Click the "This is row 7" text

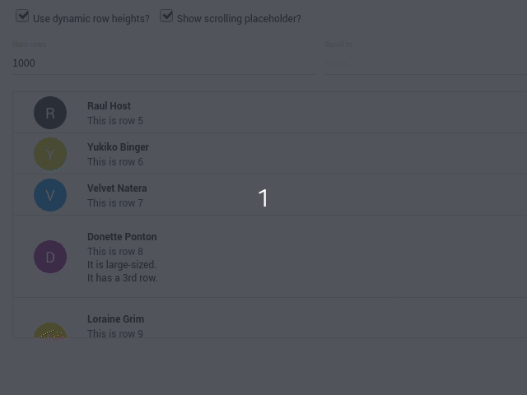[115, 202]
